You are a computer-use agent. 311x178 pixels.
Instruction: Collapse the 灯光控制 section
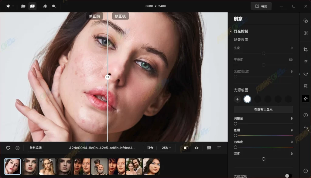coord(231,31)
